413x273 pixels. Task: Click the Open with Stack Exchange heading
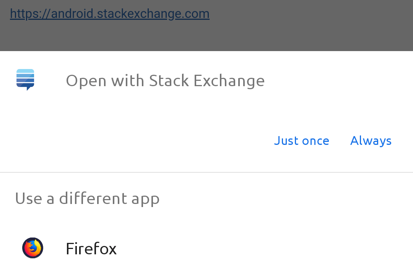tap(165, 80)
